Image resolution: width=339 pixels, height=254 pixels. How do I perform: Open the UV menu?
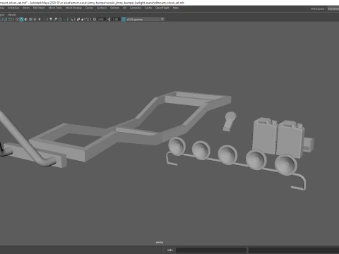[124, 8]
